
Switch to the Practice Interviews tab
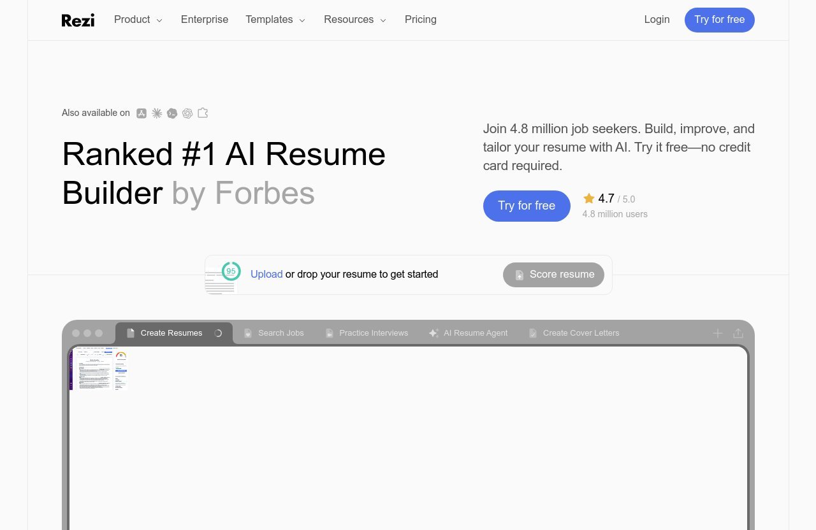(367, 333)
